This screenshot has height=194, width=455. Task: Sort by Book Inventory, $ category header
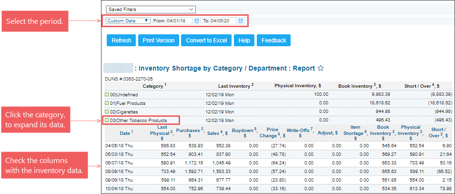coord(360,86)
